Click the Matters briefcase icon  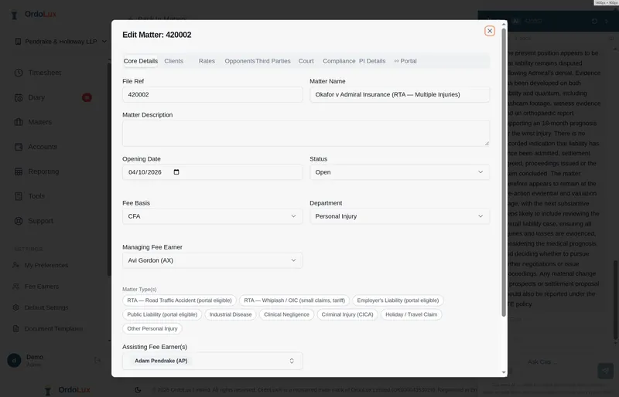point(19,122)
